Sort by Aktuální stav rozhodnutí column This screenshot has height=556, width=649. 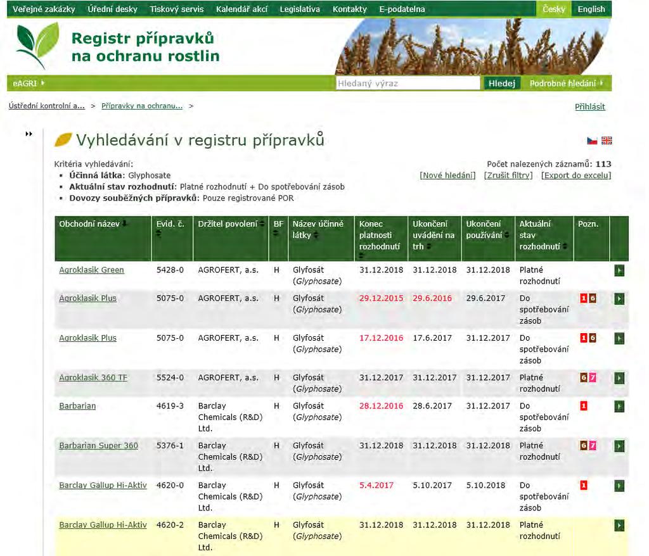tap(565, 246)
